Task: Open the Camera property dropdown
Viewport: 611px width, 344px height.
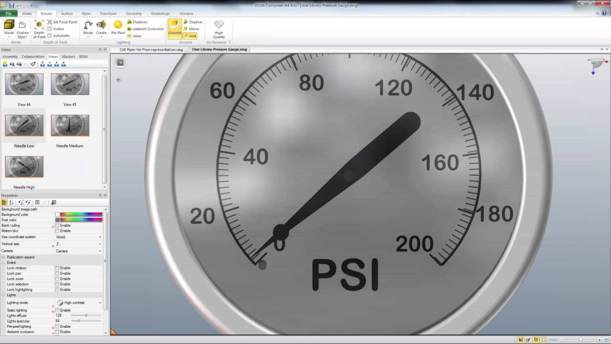Action: [x=100, y=251]
